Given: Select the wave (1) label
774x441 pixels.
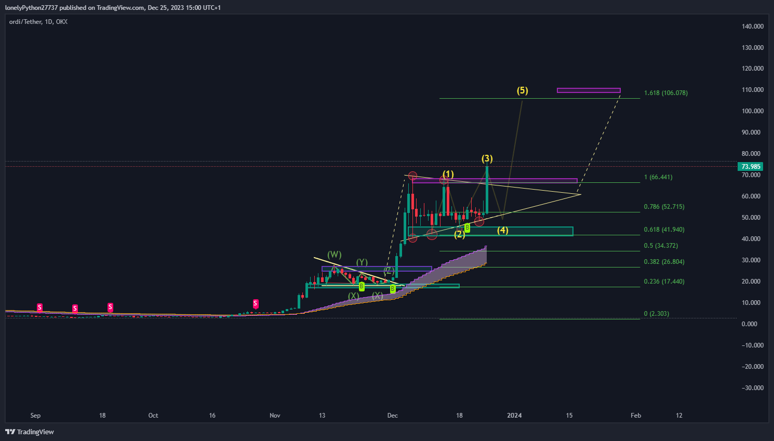Looking at the screenshot, I should tap(448, 174).
